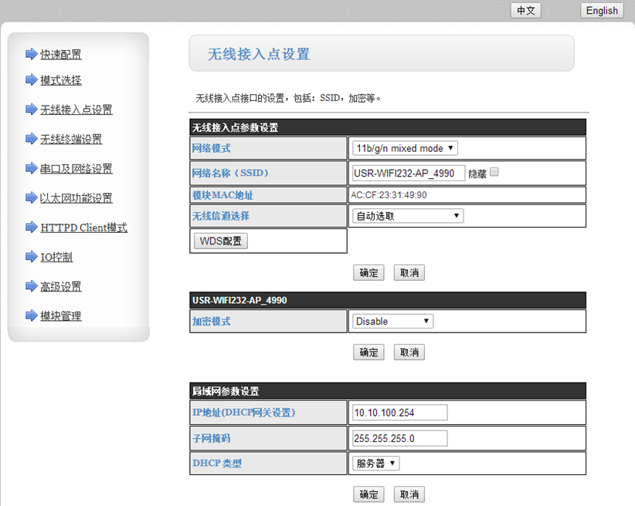Click the arrow icon next to IO控制
635x506 pixels.
pyautogui.click(x=31, y=257)
